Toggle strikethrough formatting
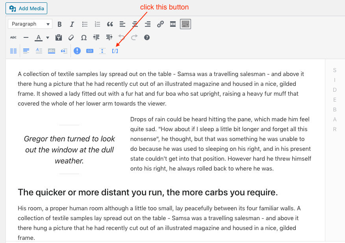 tap(13, 37)
